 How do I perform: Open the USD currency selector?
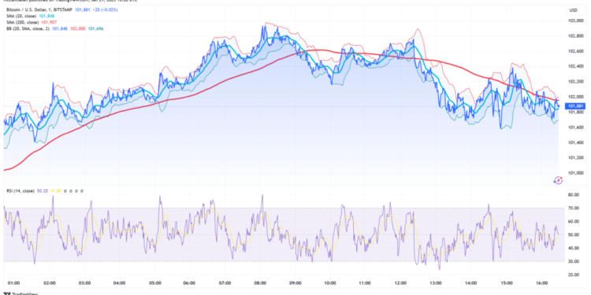point(574,10)
